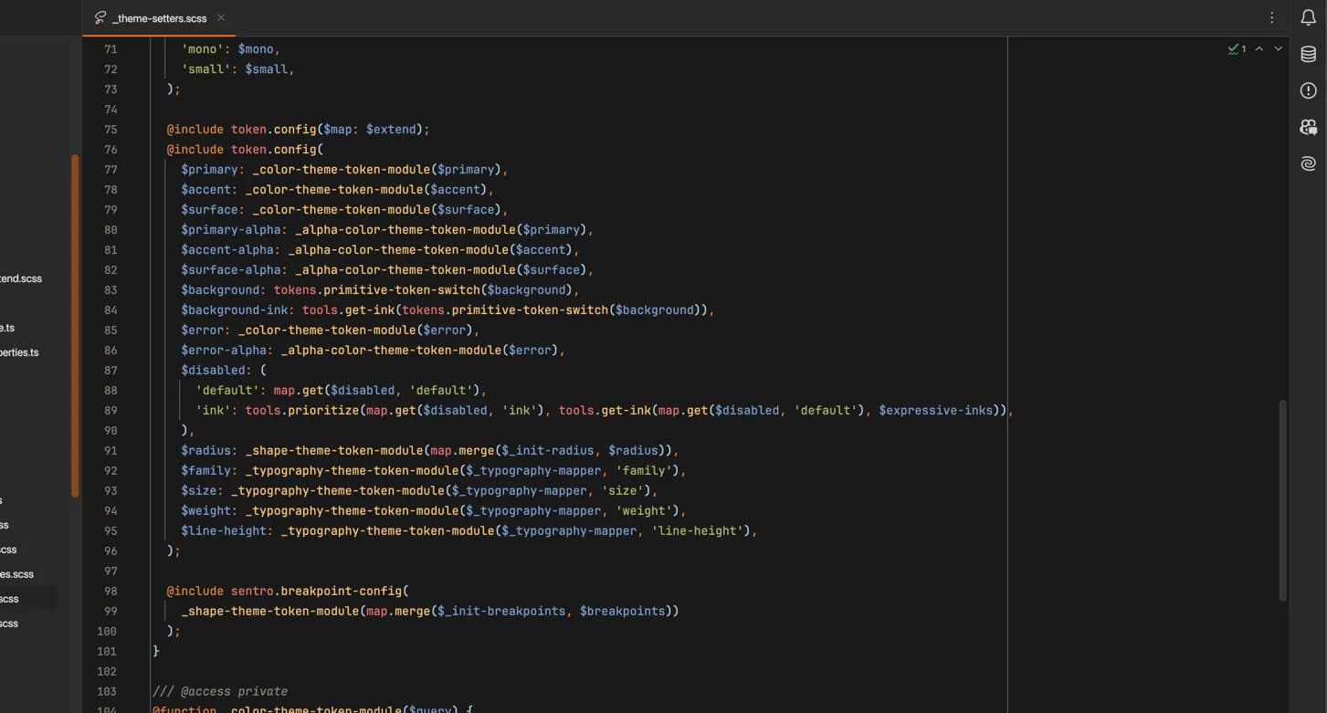
Task: Jump to next problem with down chevron
Action: coord(1278,48)
